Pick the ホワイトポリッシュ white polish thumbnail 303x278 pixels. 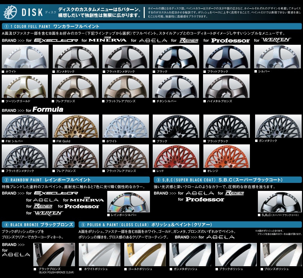[100, 254]
